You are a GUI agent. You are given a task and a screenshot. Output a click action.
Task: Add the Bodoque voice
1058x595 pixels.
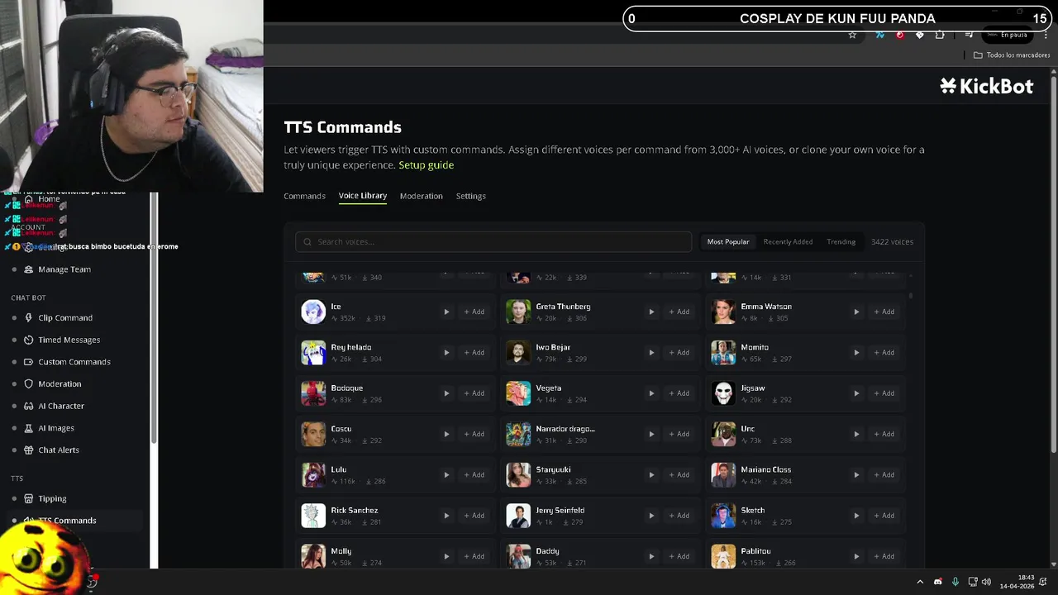pos(474,393)
